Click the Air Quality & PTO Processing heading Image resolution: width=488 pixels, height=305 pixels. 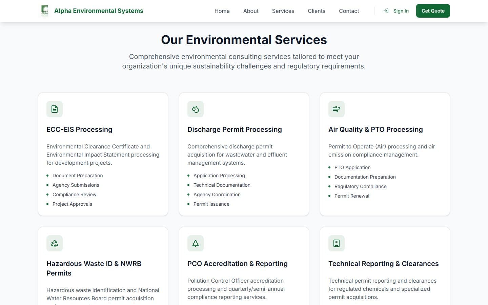(375, 129)
